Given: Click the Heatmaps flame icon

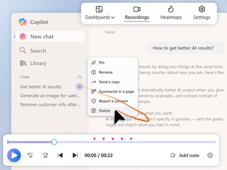Looking at the screenshot, I should pyautogui.click(x=171, y=9).
